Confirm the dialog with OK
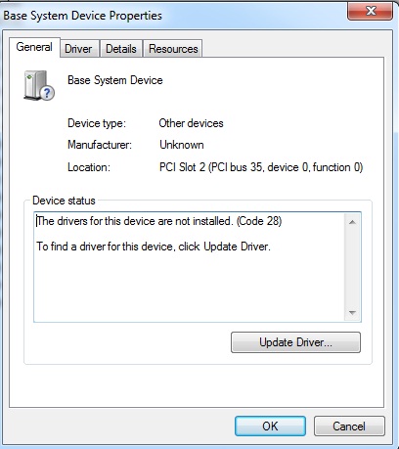 tap(270, 427)
